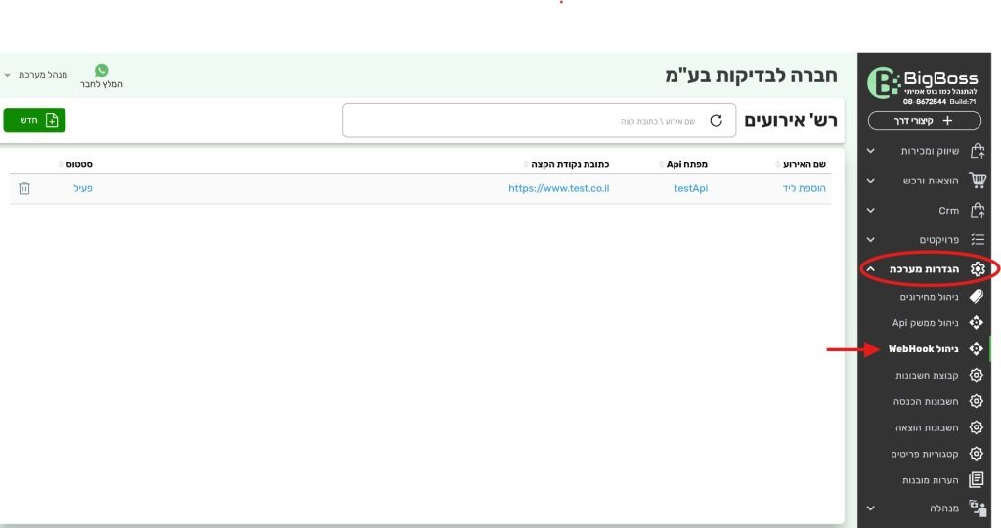The height and width of the screenshot is (528, 1001).
Task: Click the ניהול מחירונים tag icon
Action: pyautogui.click(x=977, y=296)
